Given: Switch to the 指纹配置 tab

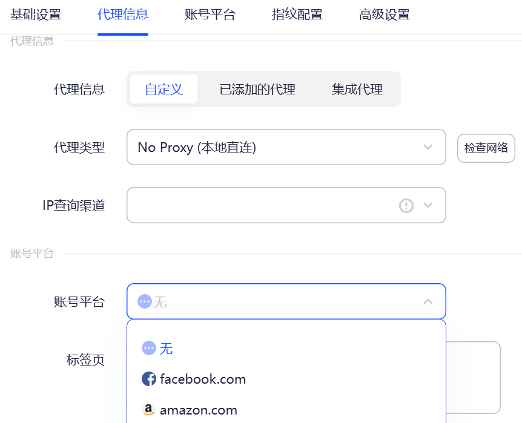Looking at the screenshot, I should coord(297,15).
